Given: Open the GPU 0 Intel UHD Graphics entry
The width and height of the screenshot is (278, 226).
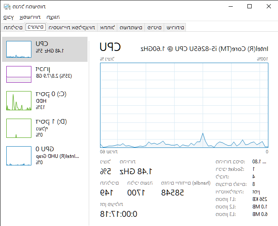Looking at the screenshot, I should click(45, 155).
